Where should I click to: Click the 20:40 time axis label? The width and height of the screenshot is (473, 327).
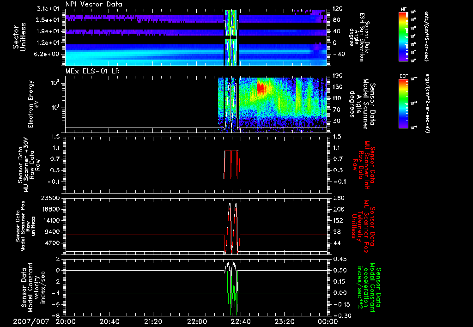(x=109, y=321)
